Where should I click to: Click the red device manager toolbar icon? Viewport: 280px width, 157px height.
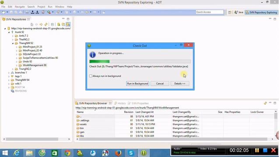coord(43,12)
